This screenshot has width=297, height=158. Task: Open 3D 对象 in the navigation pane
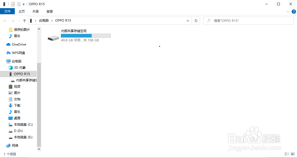pos(20,67)
